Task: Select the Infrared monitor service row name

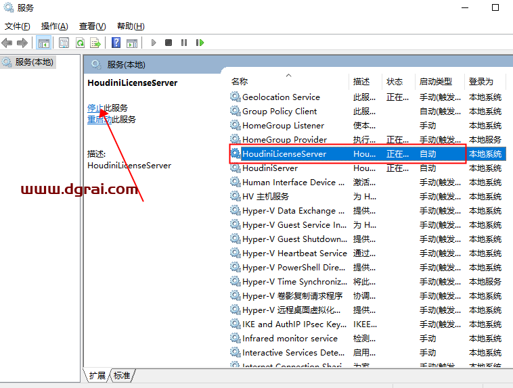Action: [290, 338]
